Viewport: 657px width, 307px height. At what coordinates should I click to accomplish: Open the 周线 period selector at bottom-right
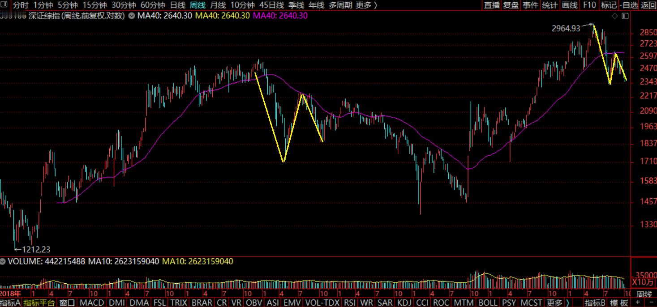644,294
